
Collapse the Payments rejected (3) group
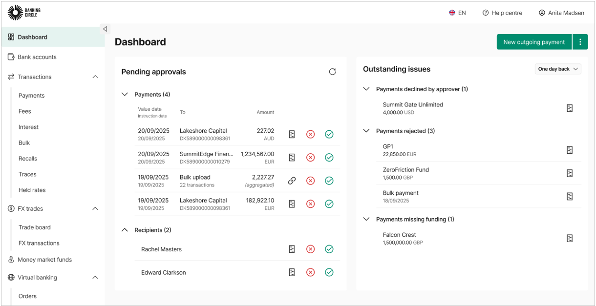[x=366, y=131]
